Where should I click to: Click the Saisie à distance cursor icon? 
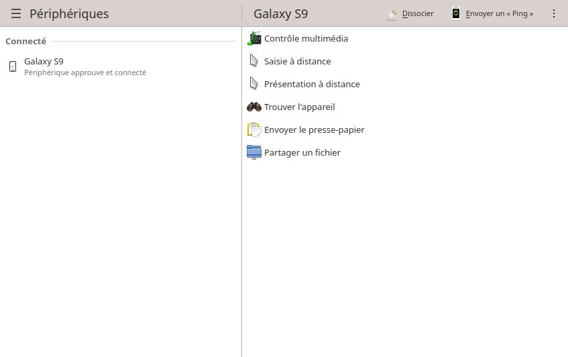click(254, 61)
